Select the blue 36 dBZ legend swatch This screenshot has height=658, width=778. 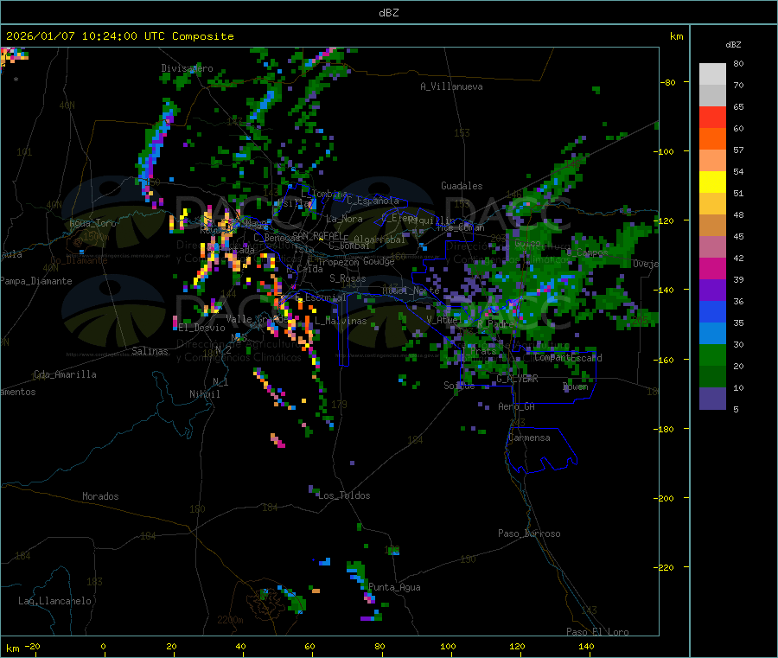712,311
